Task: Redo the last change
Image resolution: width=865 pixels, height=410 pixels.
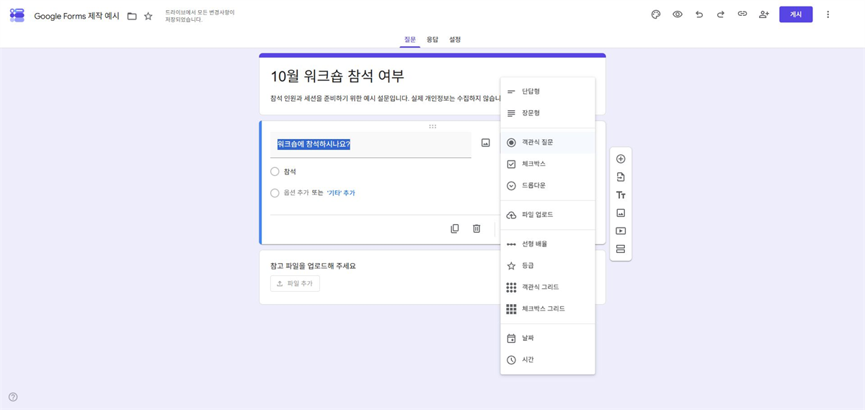Action: (x=721, y=14)
